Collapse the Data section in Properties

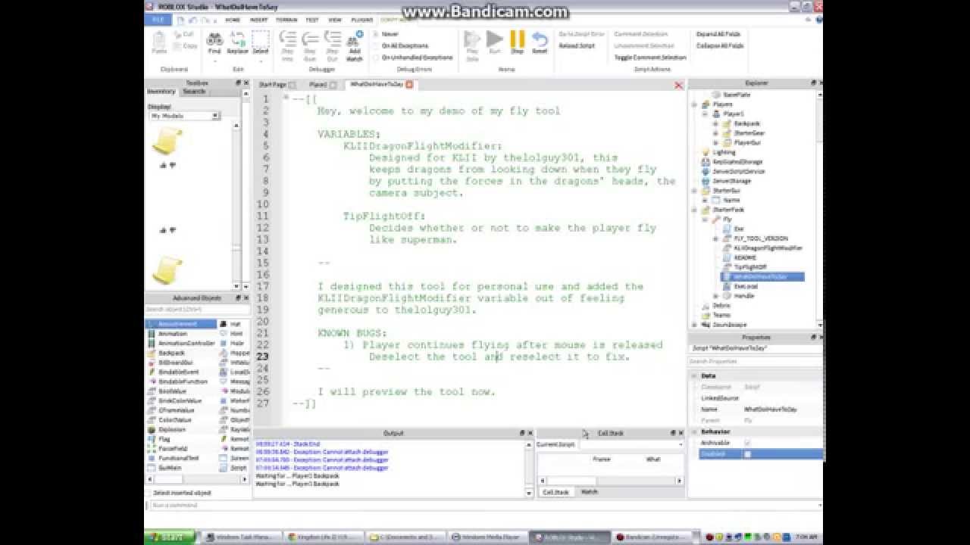pos(693,375)
